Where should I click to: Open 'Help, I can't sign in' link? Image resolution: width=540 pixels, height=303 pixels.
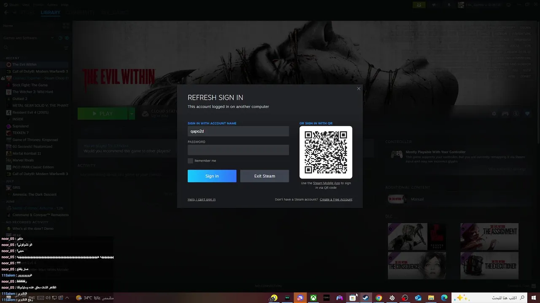[x=202, y=199]
